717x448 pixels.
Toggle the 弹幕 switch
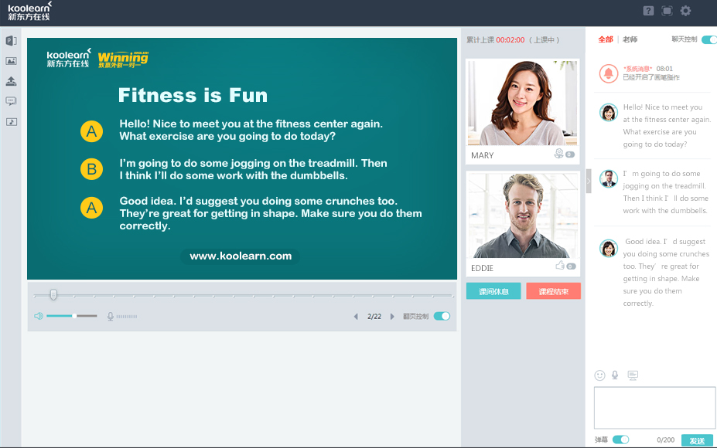[620, 440]
